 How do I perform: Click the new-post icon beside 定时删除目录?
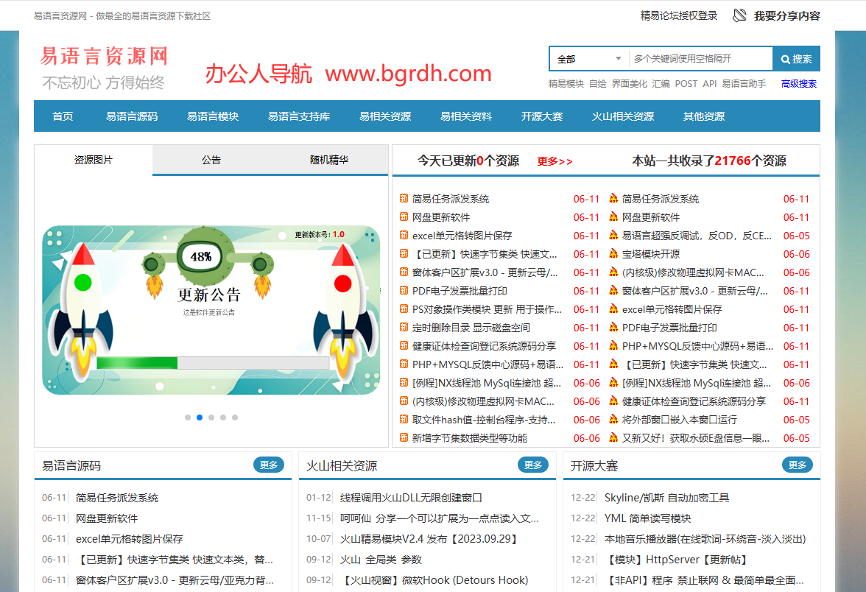(x=404, y=328)
